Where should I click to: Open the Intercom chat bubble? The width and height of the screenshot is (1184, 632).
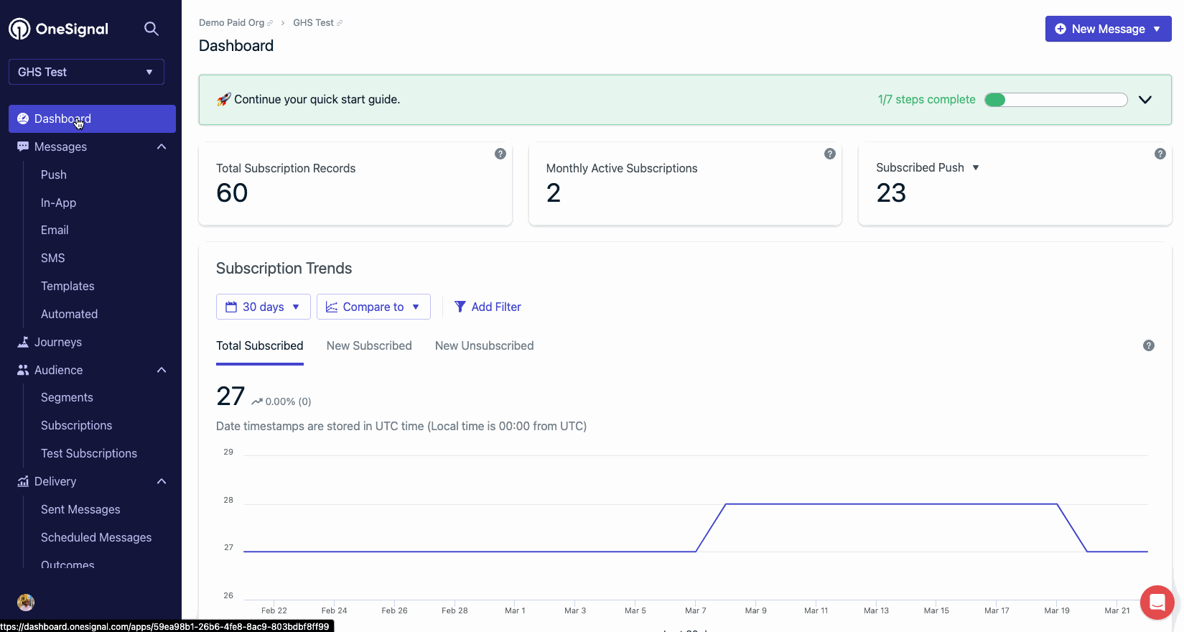pyautogui.click(x=1157, y=603)
